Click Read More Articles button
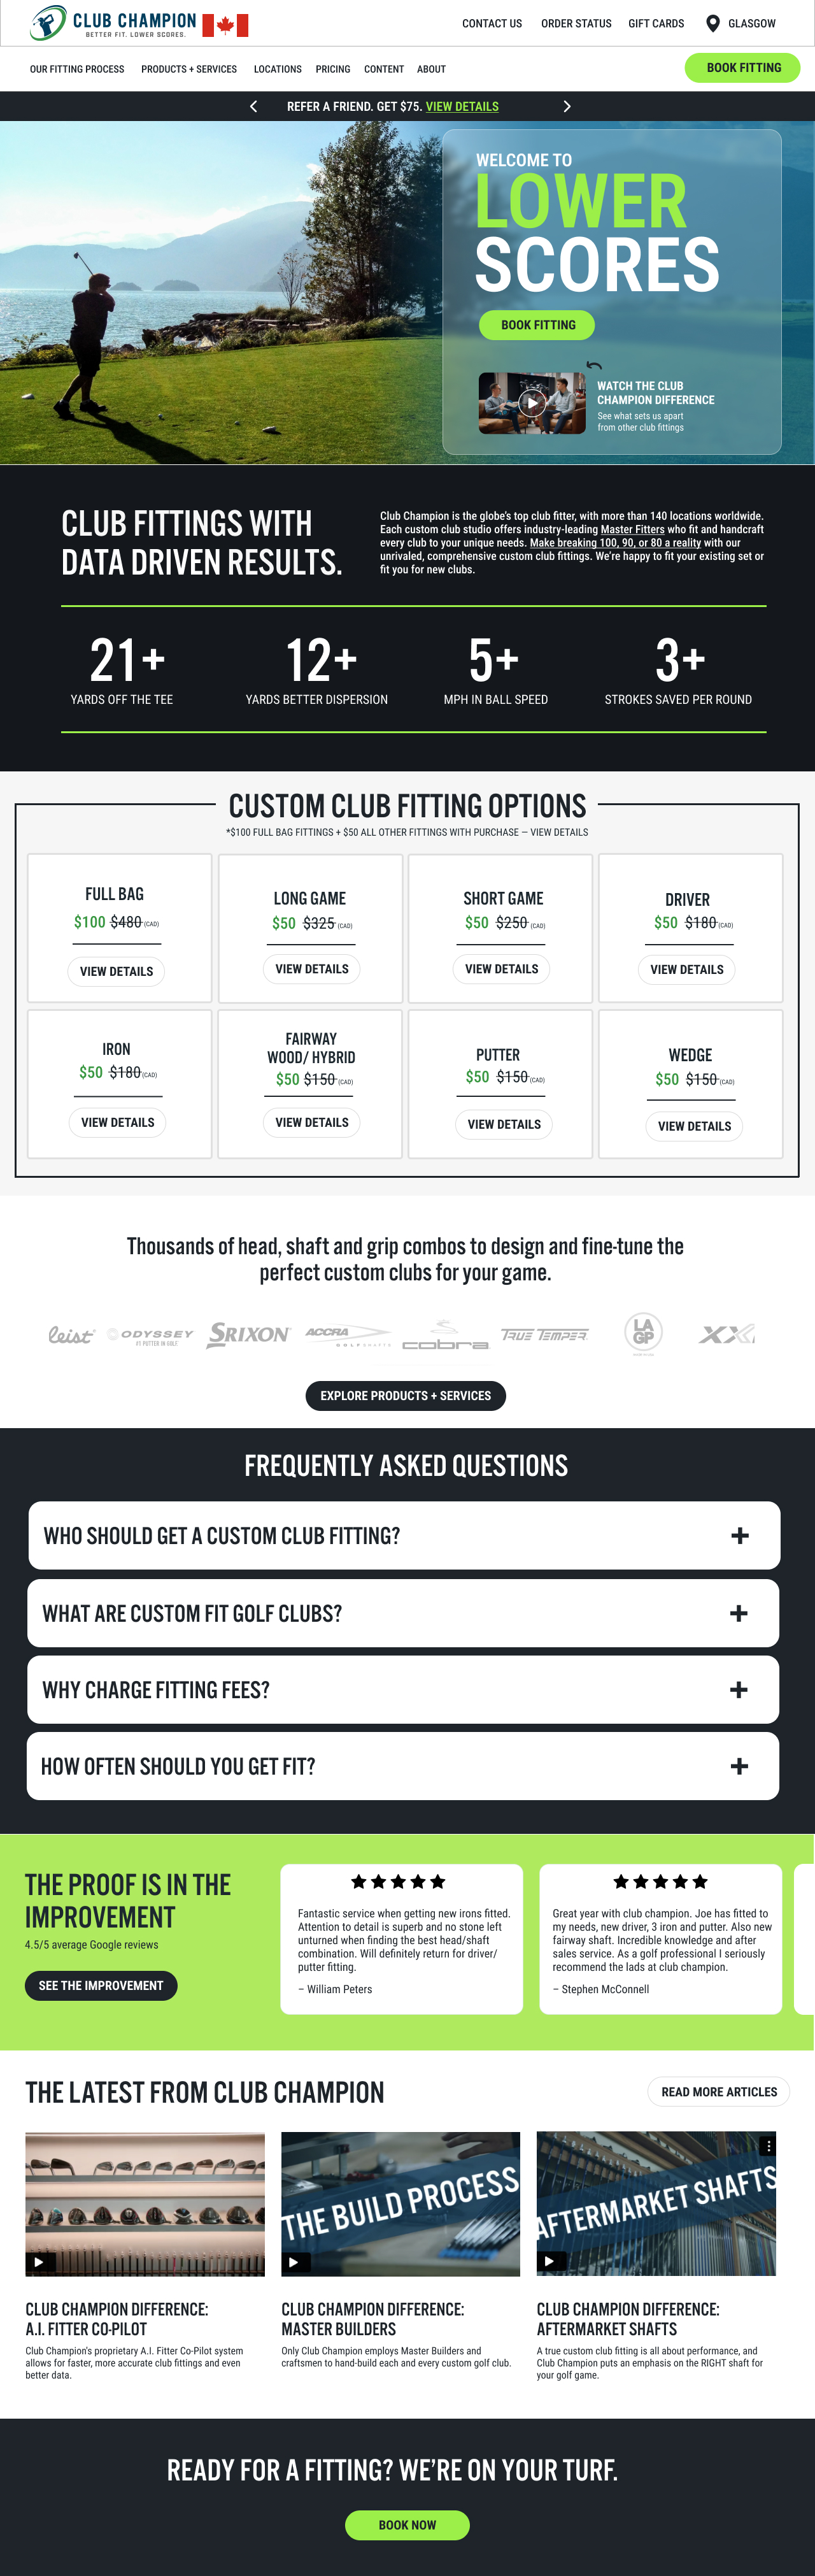Image resolution: width=815 pixels, height=2576 pixels. coord(718,2091)
